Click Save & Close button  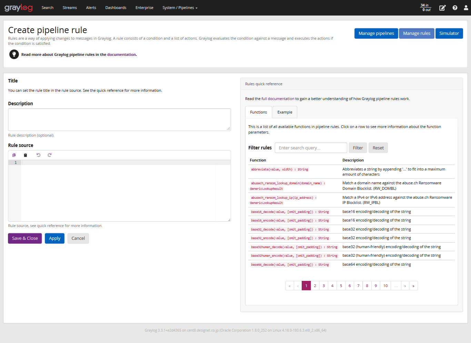click(x=25, y=238)
